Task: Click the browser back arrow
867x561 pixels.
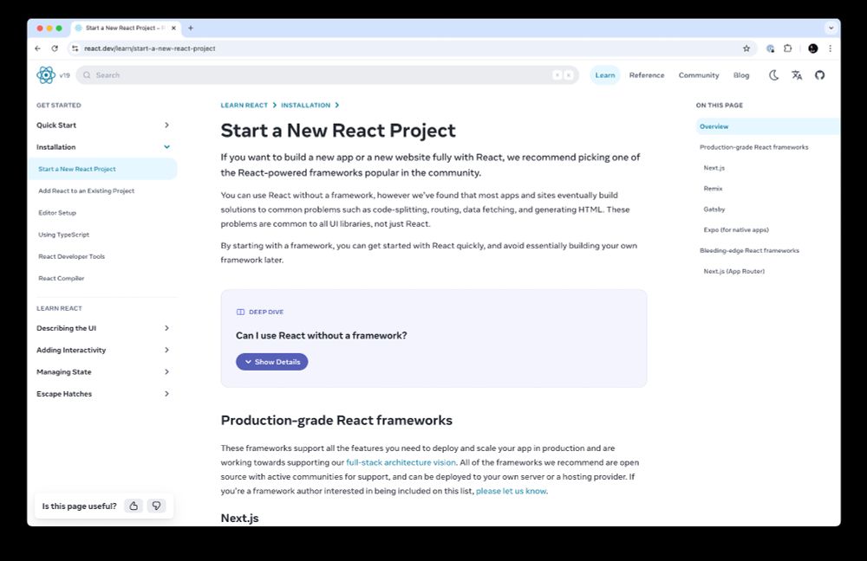Action: (x=37, y=48)
